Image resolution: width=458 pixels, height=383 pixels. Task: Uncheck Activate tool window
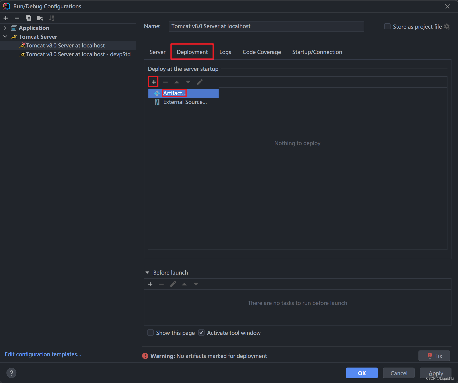pos(201,333)
